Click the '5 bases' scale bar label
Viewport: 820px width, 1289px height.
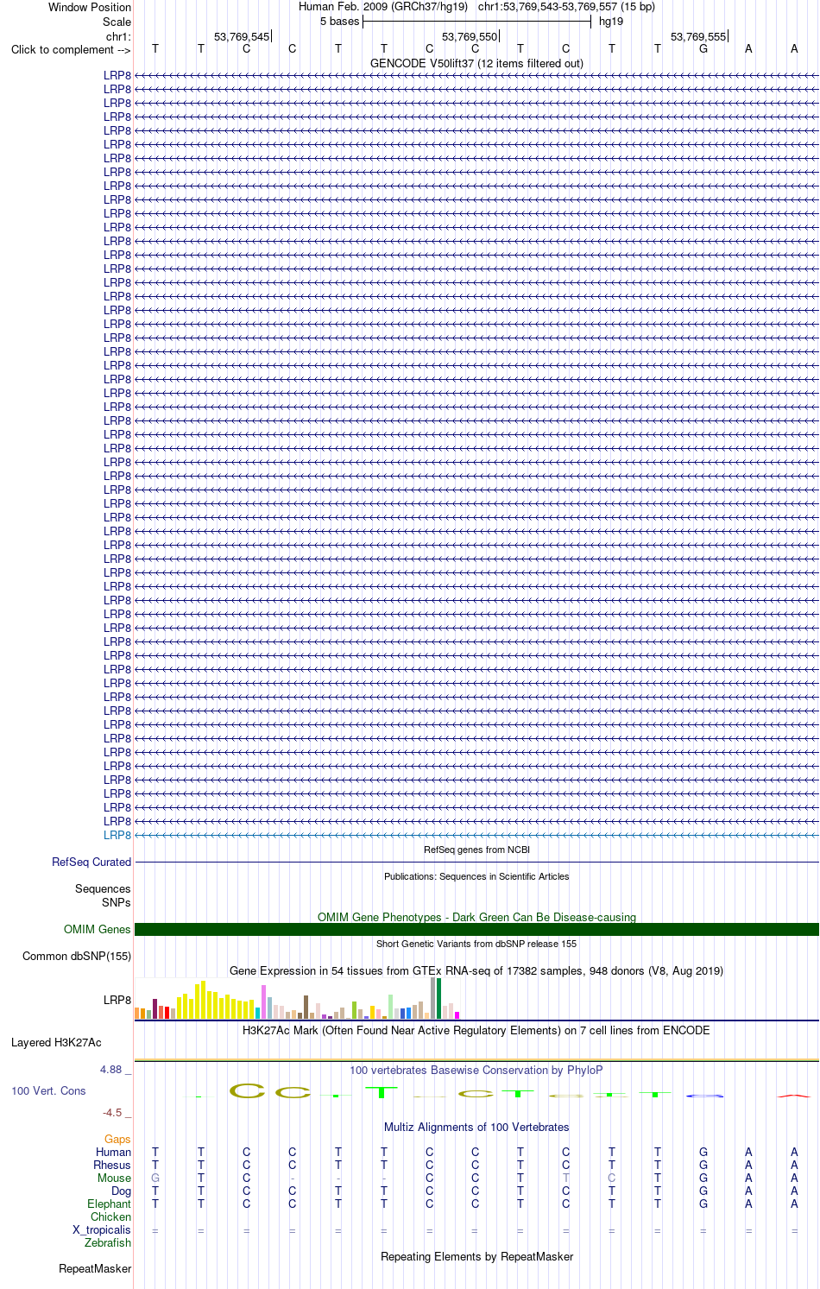[x=339, y=21]
